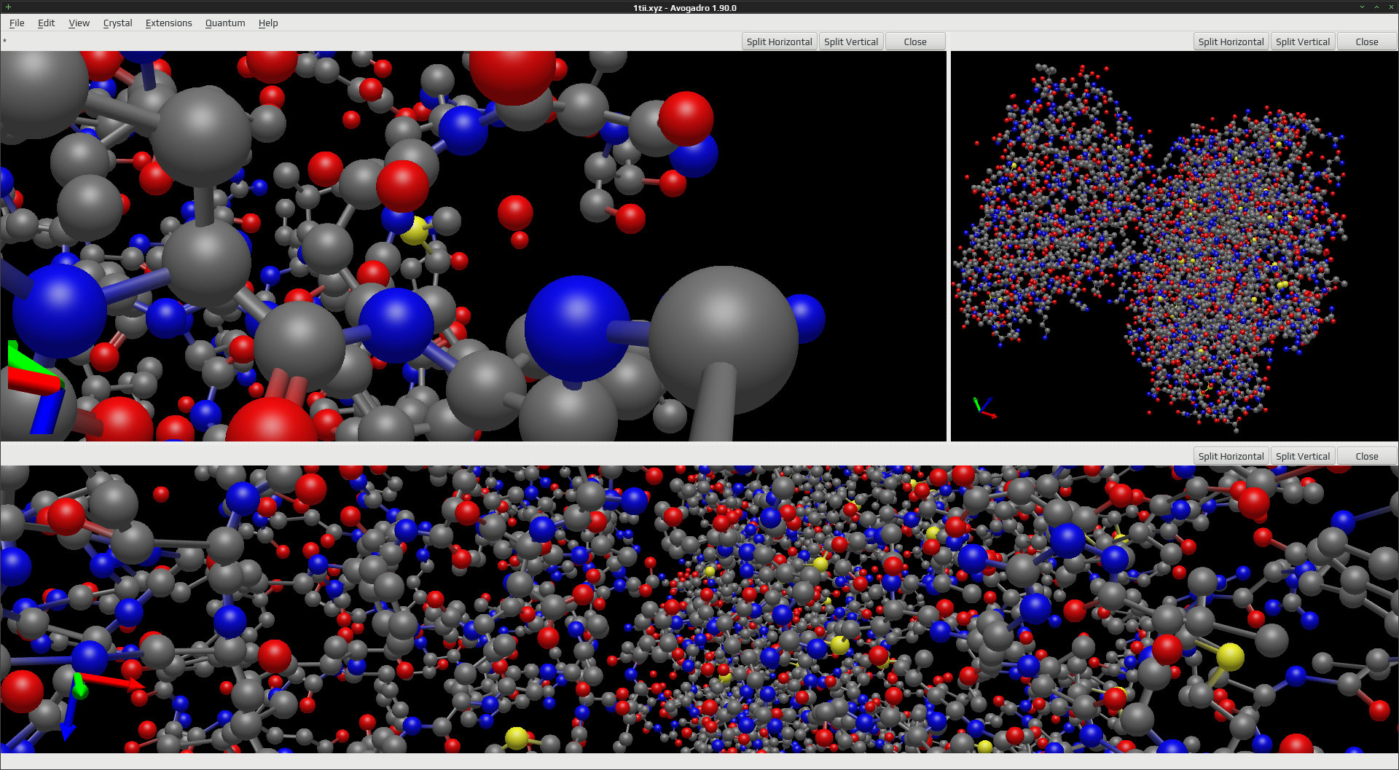
Task: Open the Edit menu
Action: tap(46, 23)
